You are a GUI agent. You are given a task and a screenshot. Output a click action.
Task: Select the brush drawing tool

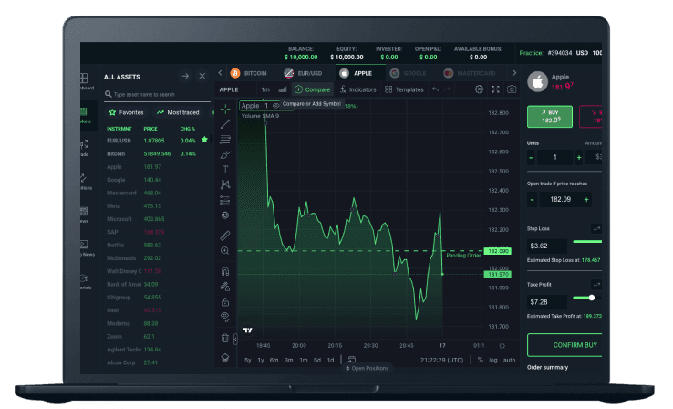point(225,154)
